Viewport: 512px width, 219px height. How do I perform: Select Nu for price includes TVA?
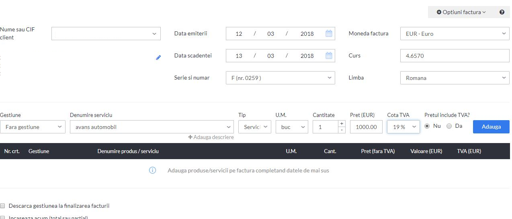click(427, 126)
